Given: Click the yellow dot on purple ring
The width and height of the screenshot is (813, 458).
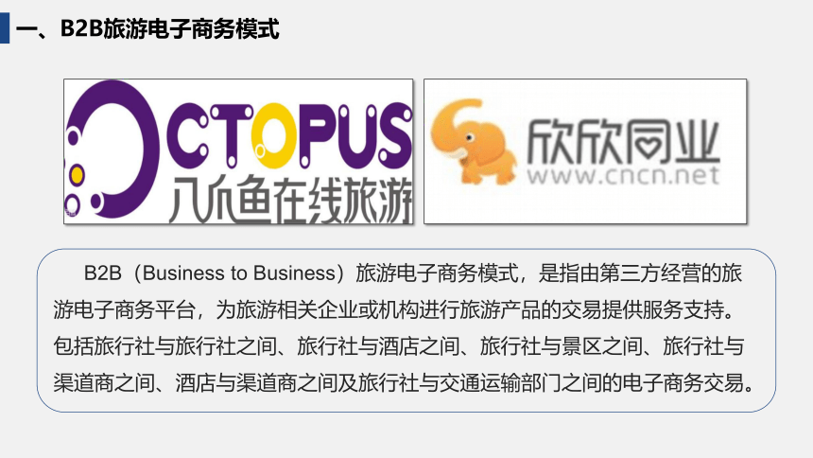Looking at the screenshot, I should pyautogui.click(x=77, y=175).
